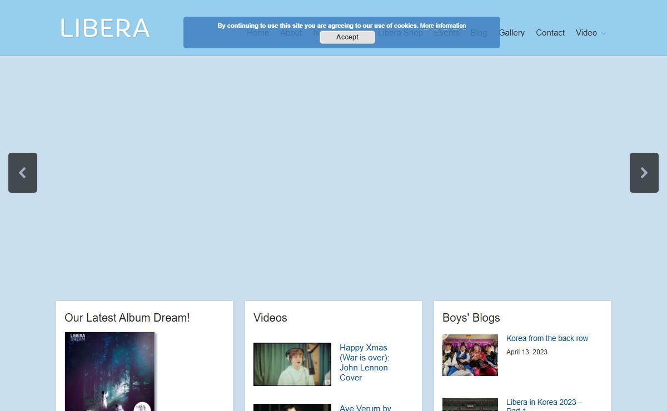Open the Events menu item
This screenshot has width=667, height=411.
(x=447, y=33)
